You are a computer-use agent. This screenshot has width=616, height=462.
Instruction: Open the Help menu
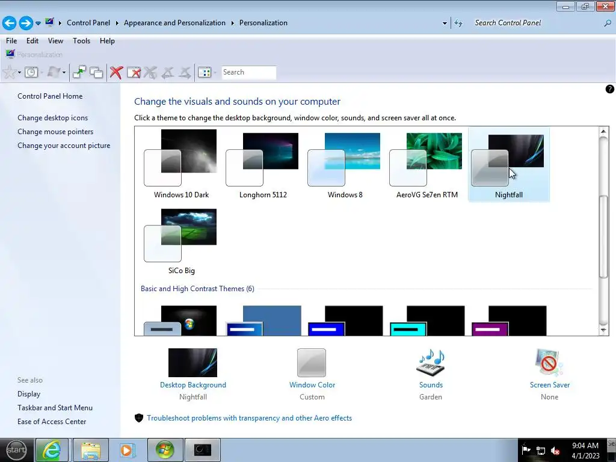[x=107, y=41]
